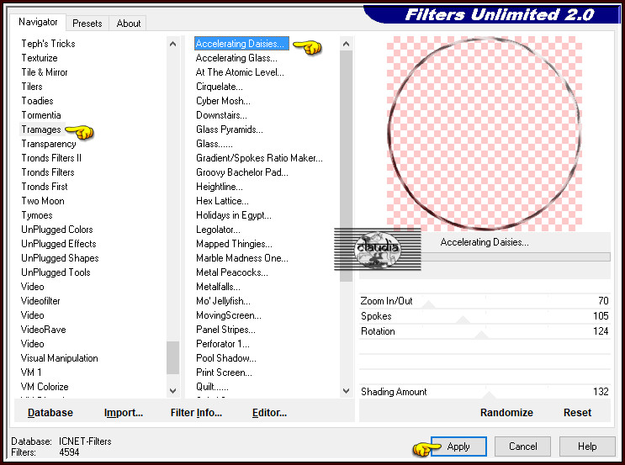Click the category list scroll-down arrow
625x465 pixels.
click(173, 390)
